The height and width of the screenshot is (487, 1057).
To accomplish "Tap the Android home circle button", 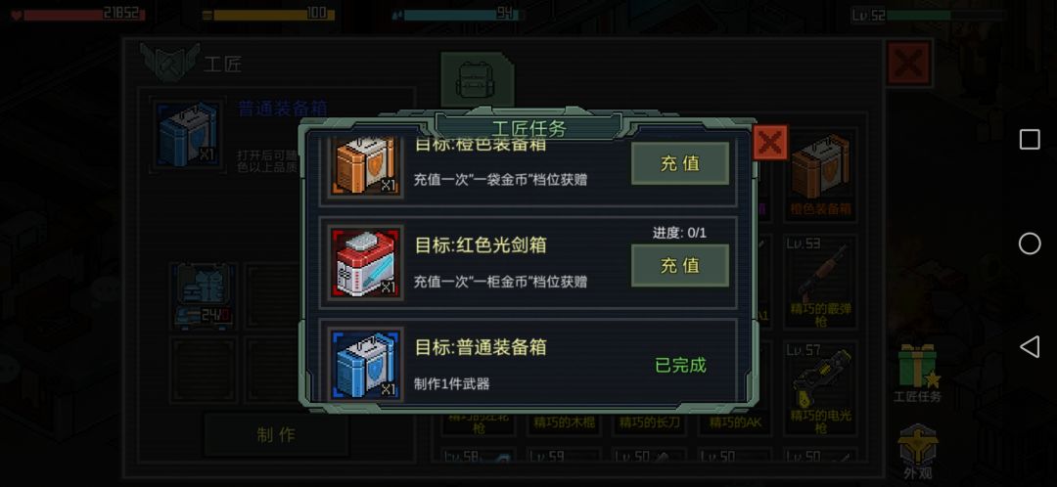I will (x=1030, y=243).
